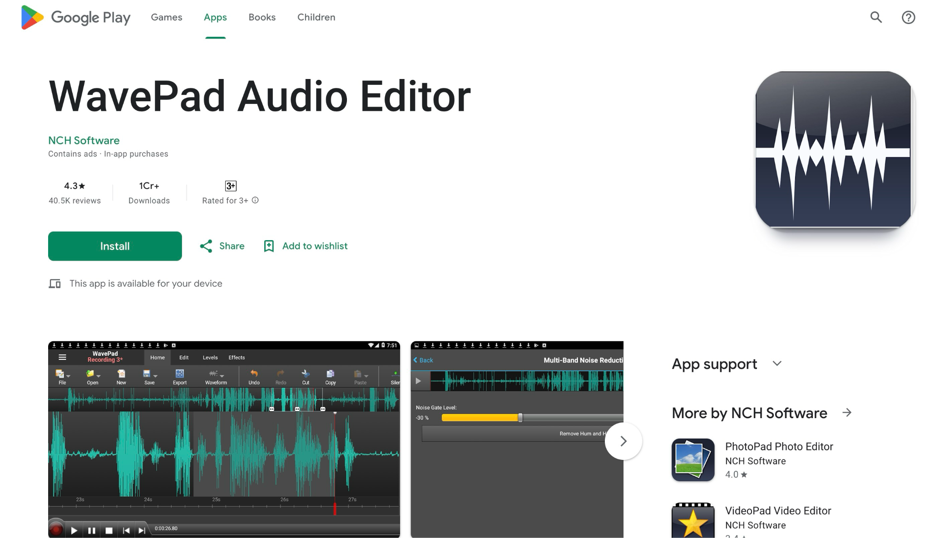Click the App support heading
The height and width of the screenshot is (538, 930).
point(714,364)
